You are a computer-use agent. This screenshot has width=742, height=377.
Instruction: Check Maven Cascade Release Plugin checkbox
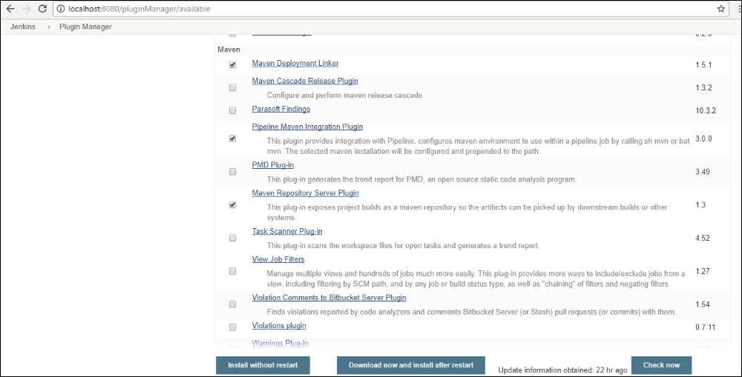232,87
